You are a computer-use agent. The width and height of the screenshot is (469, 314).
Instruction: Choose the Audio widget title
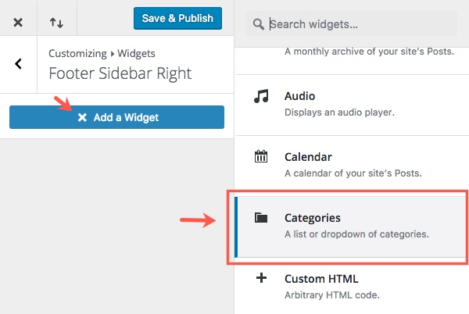tap(300, 96)
